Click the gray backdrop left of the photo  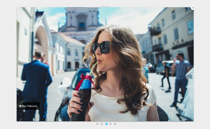click(x=8, y=64)
